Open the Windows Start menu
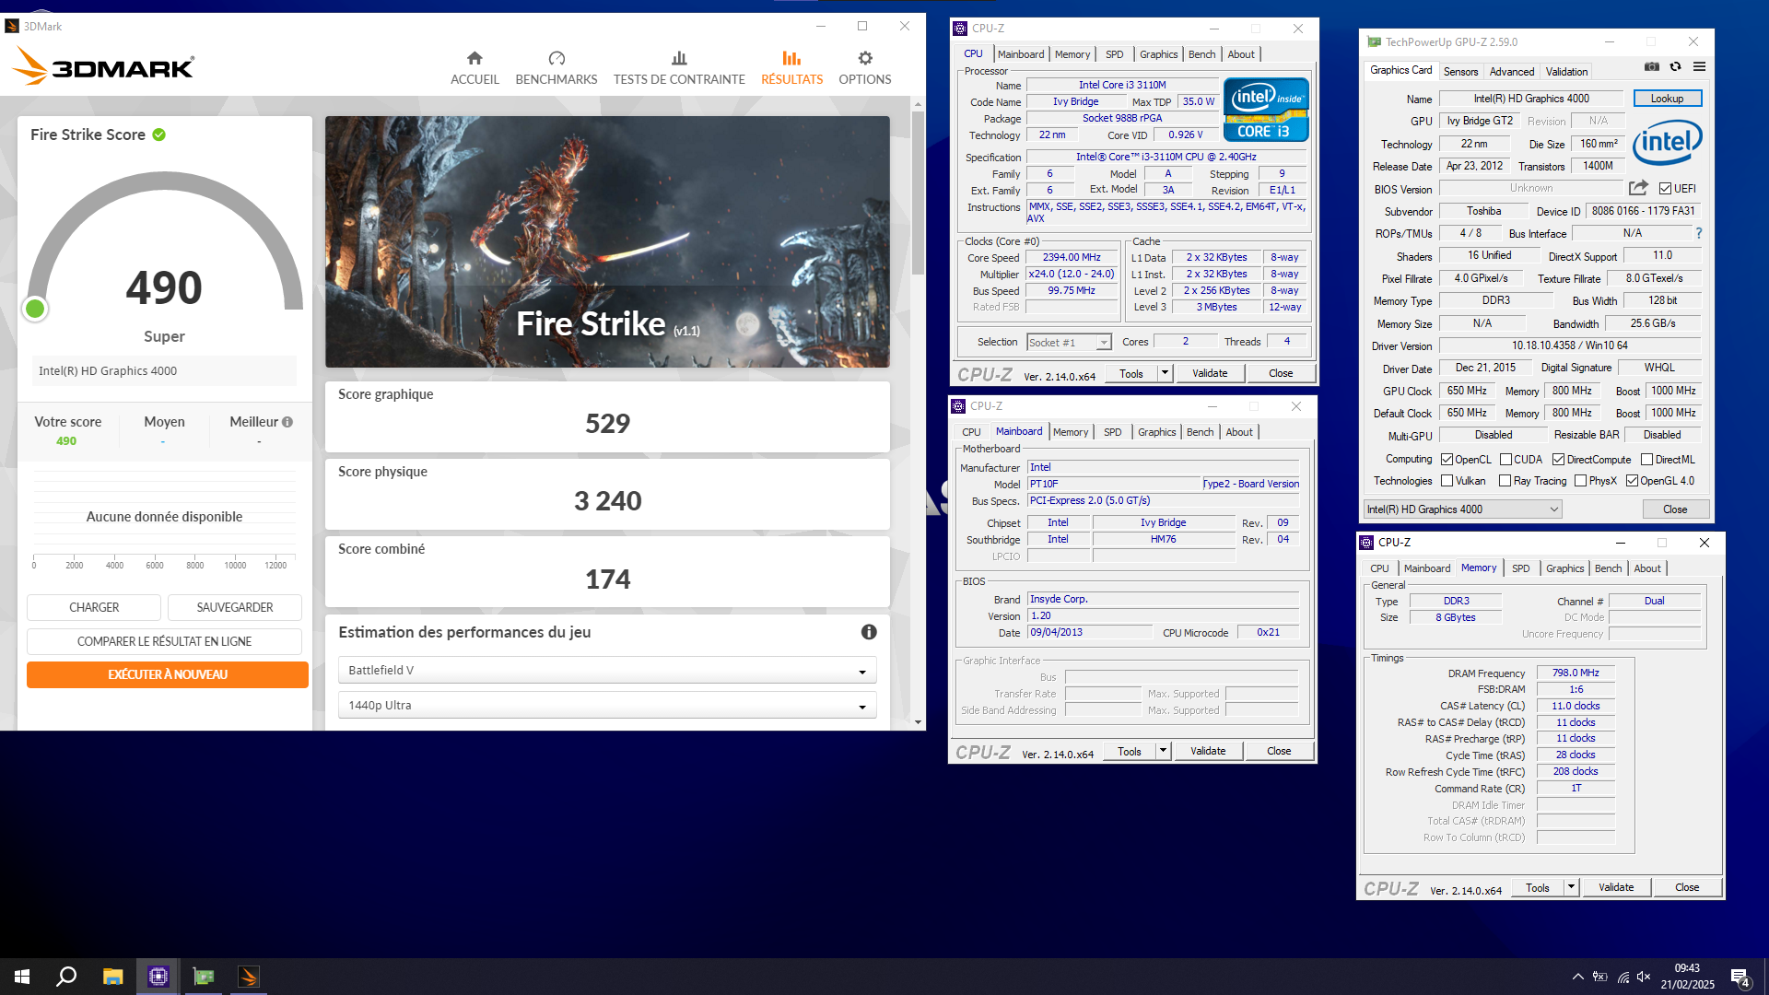Viewport: 1769px width, 995px height. 22,977
